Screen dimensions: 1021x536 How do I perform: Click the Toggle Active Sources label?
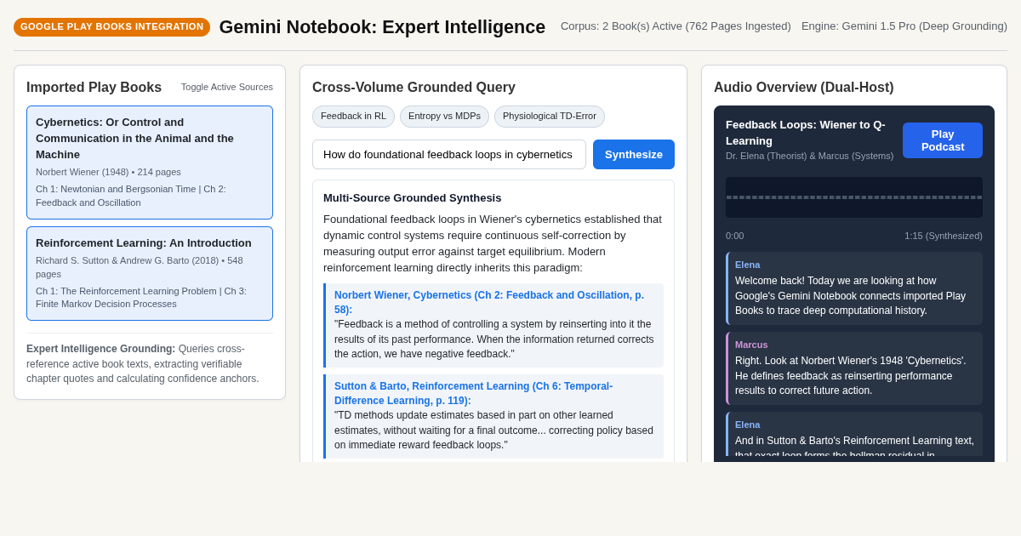coord(227,87)
